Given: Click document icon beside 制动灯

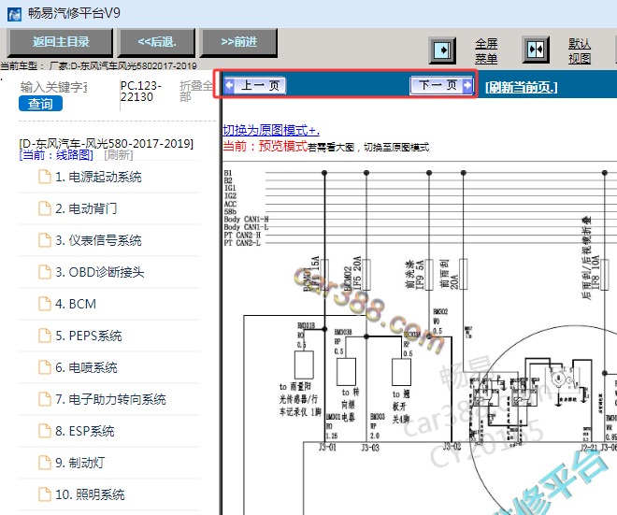Looking at the screenshot, I should point(45,463).
